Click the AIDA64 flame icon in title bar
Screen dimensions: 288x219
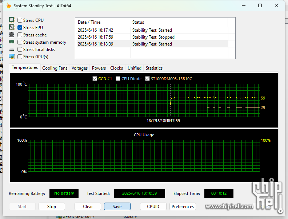coord(9,6)
